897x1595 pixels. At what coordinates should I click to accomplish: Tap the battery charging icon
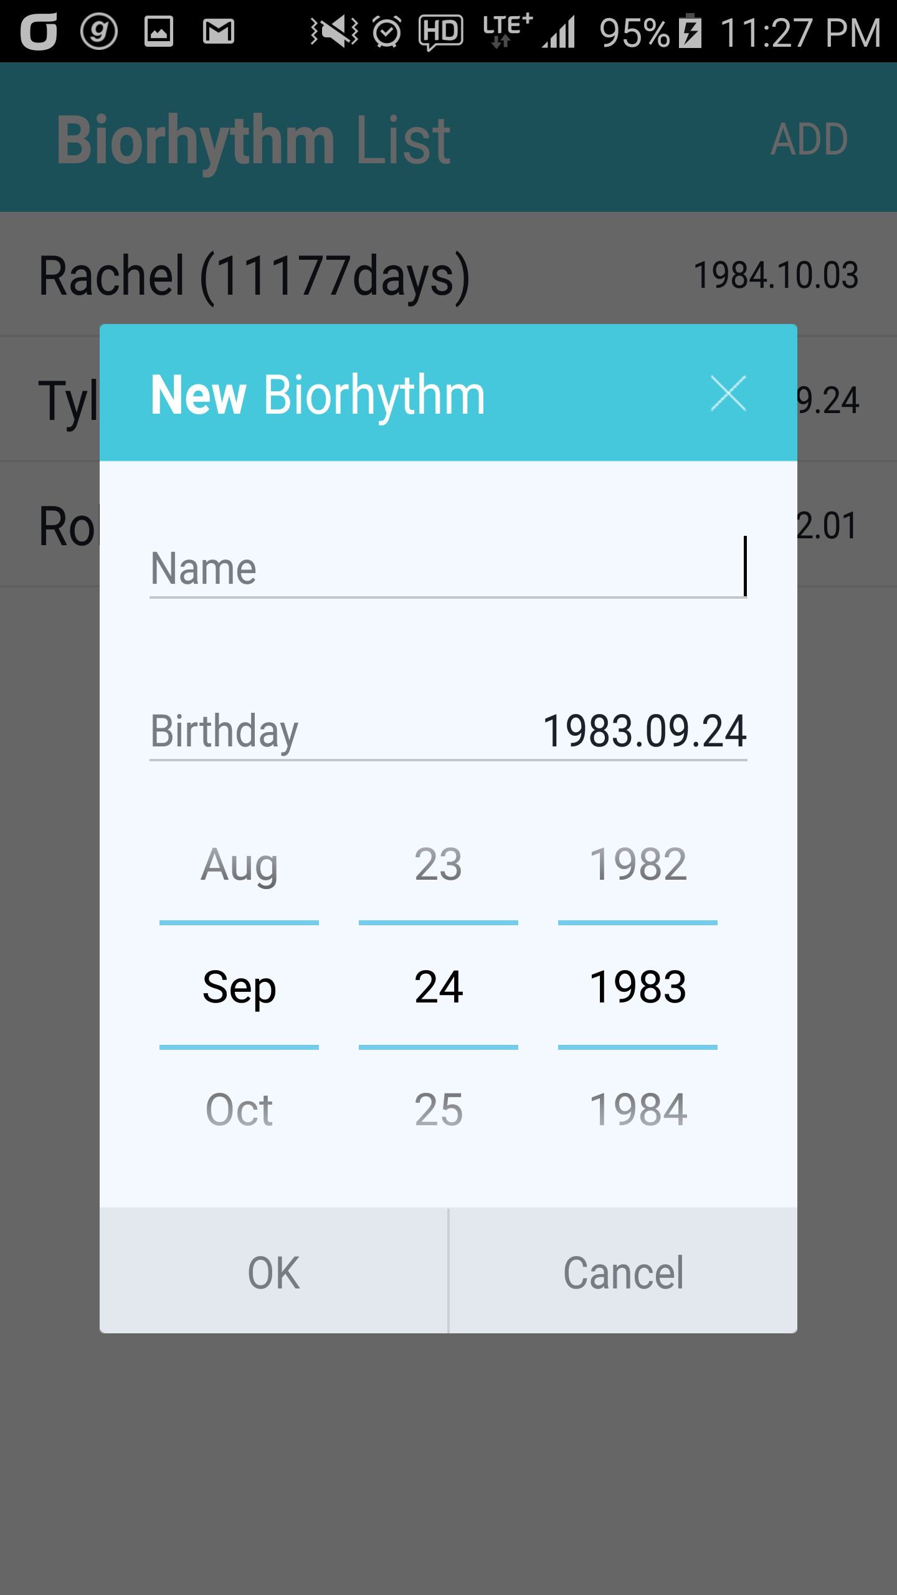coord(690,31)
